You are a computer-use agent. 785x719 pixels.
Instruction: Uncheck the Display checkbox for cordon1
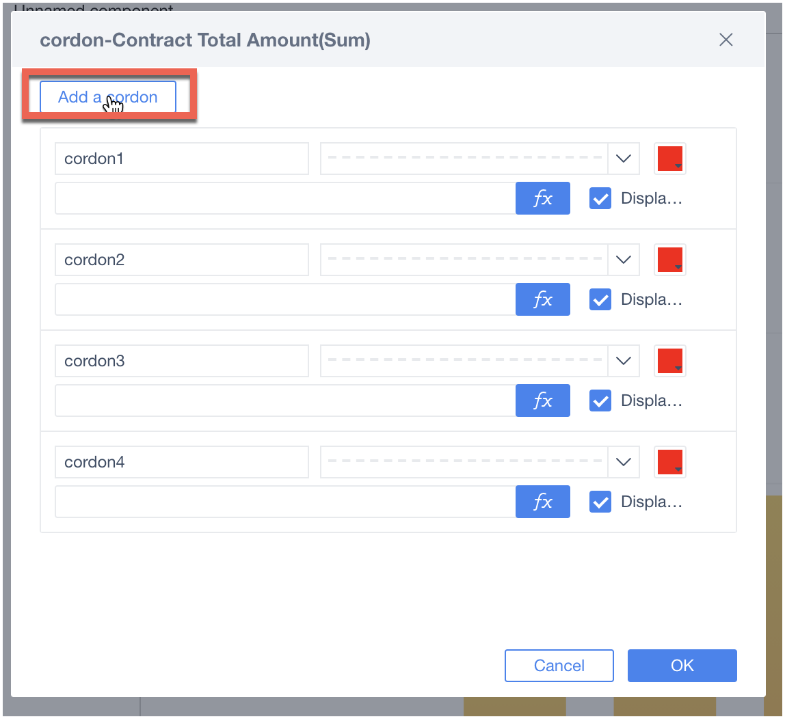[600, 198]
